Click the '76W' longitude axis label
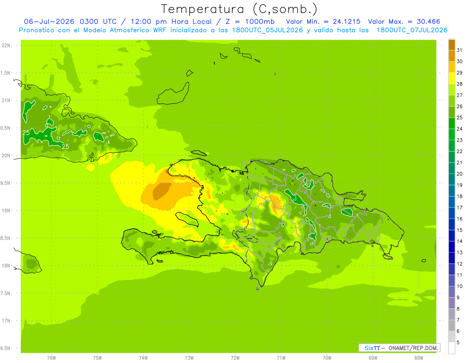Viewport: 470px width, 363px height. tap(51, 358)
